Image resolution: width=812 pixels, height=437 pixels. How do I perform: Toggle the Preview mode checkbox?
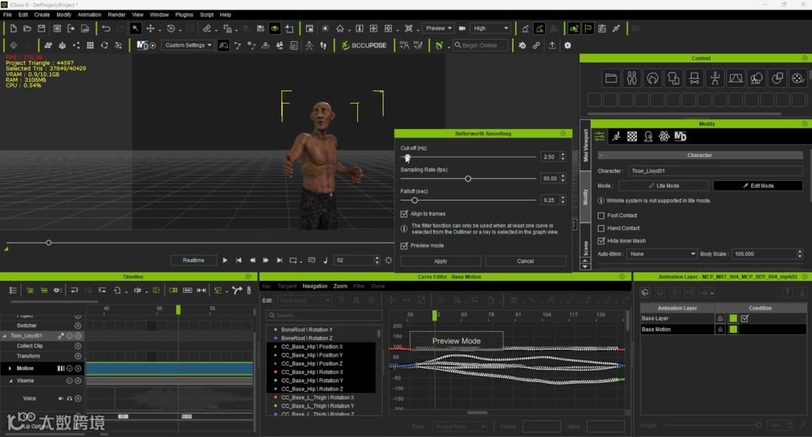pyautogui.click(x=404, y=246)
